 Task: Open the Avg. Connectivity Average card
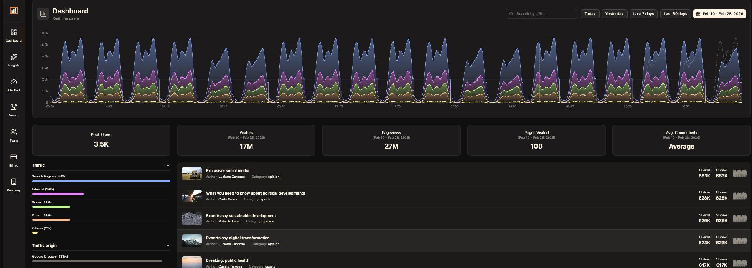681,140
